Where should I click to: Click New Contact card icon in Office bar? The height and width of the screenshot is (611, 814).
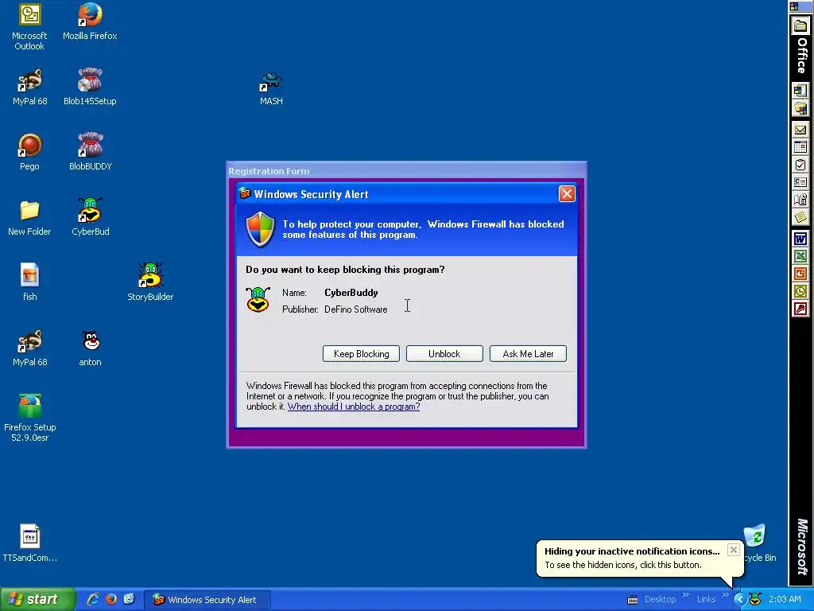click(x=800, y=182)
